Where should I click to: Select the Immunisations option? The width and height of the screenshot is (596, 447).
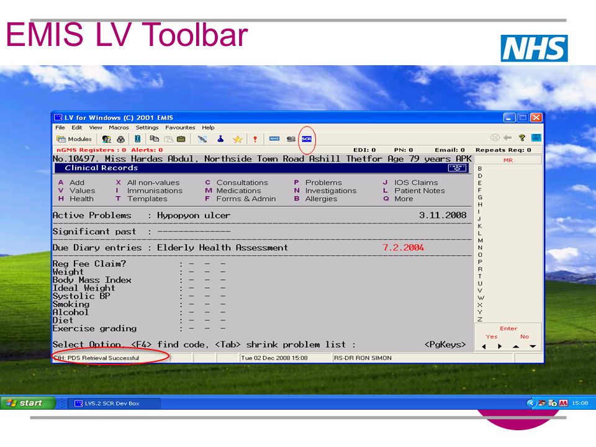tap(149, 191)
